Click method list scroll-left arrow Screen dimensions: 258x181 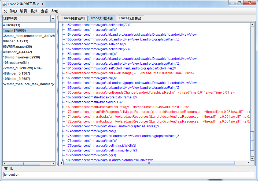[61, 163]
